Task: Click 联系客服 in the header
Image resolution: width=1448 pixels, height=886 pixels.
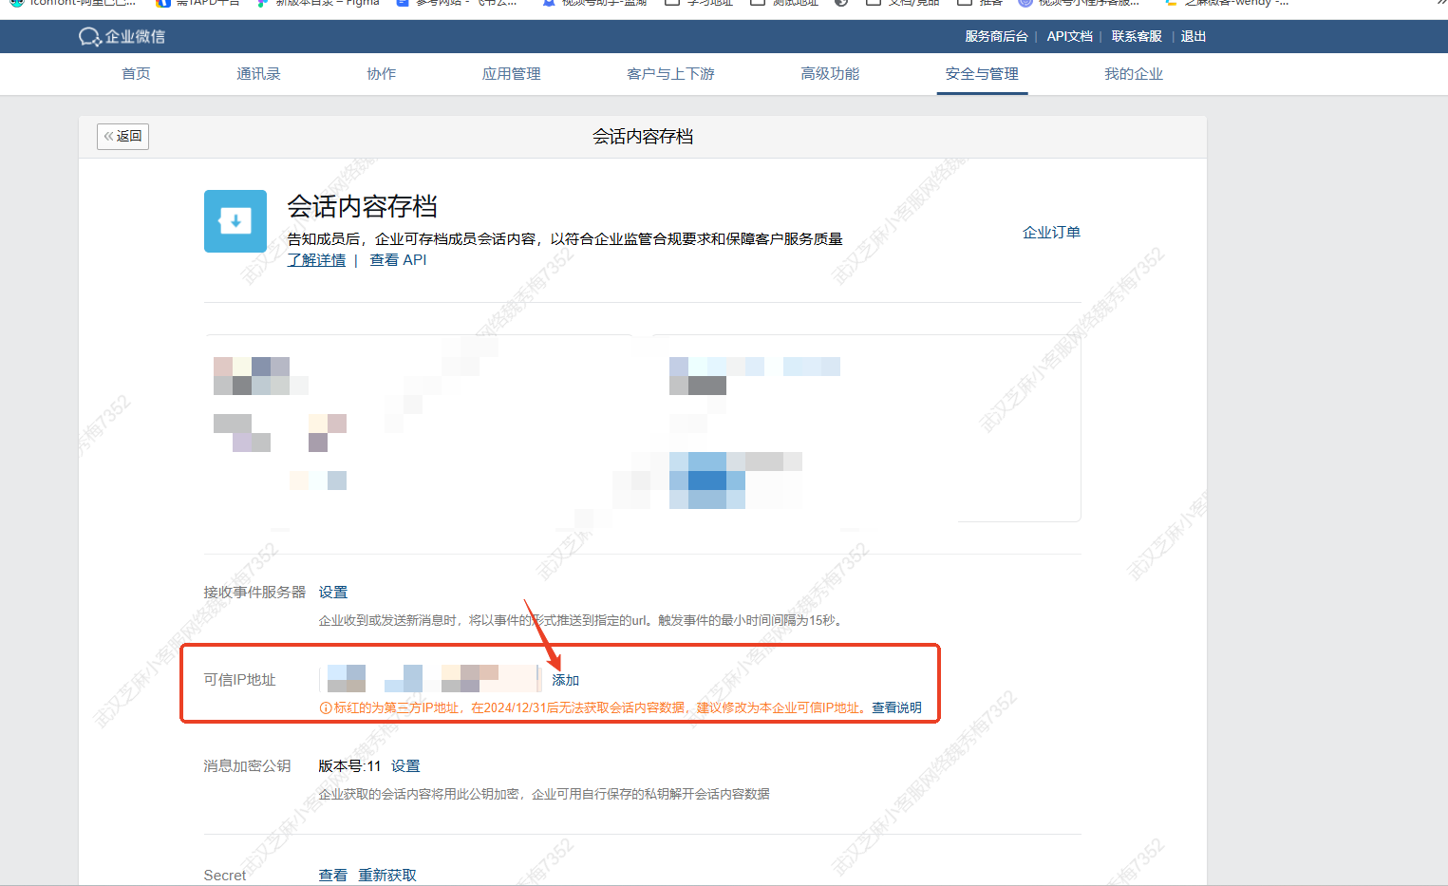Action: tap(1137, 36)
